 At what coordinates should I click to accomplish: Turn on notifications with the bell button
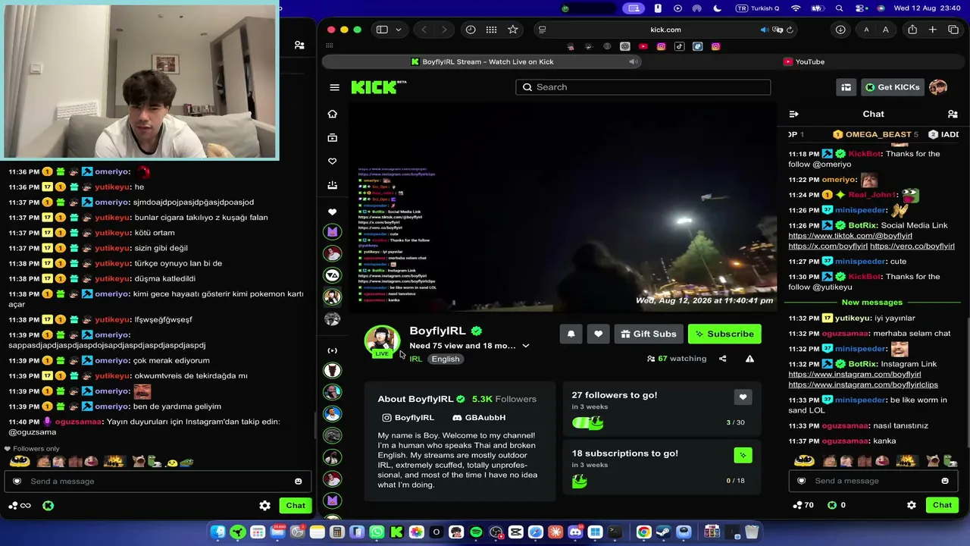[571, 334]
